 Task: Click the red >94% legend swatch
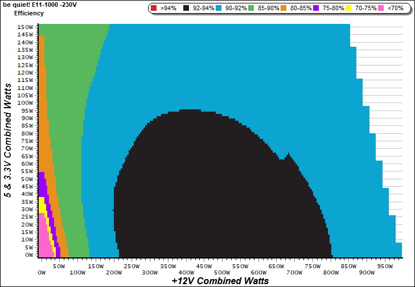pos(155,9)
